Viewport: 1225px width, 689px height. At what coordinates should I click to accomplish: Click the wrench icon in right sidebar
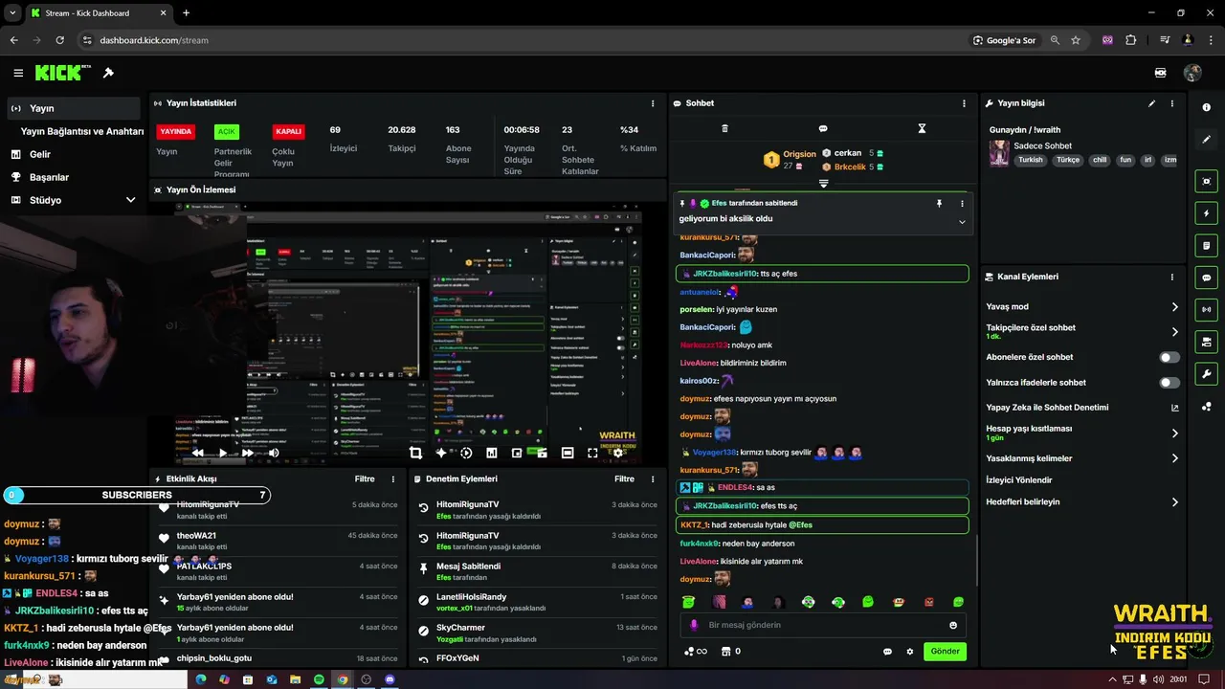coord(1207,374)
